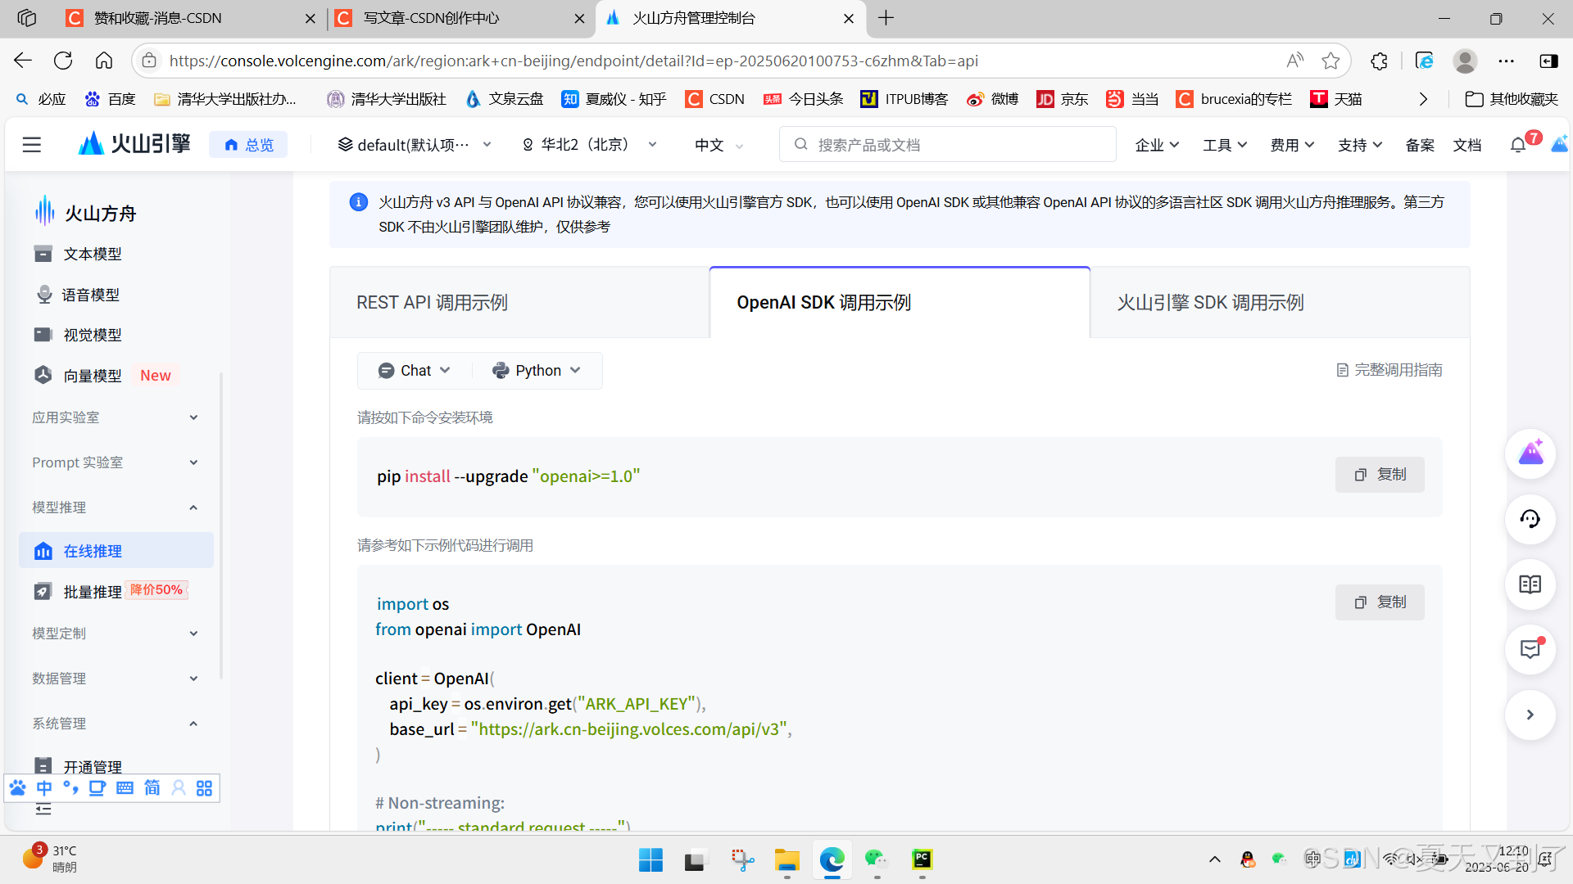Open PyCharm from the Windows taskbar
This screenshot has height=884, width=1573.
coord(922,859)
